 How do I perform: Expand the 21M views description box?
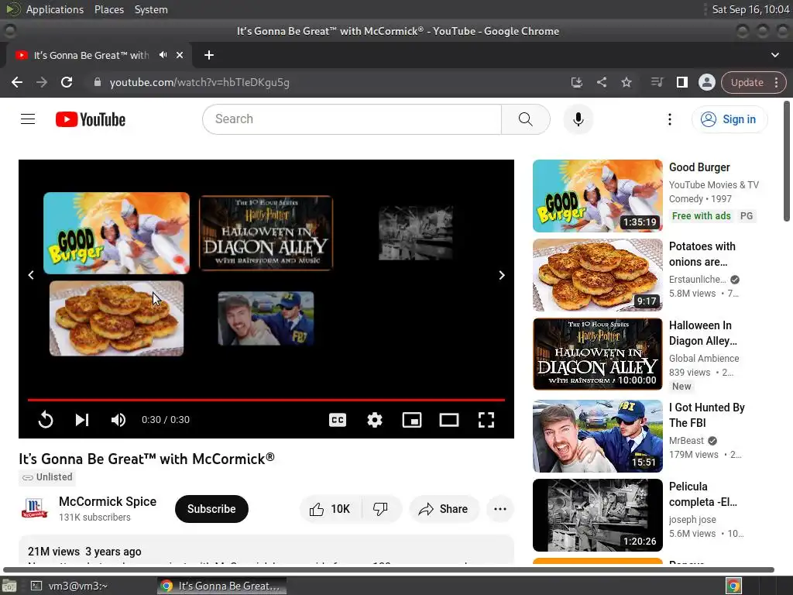(266, 551)
